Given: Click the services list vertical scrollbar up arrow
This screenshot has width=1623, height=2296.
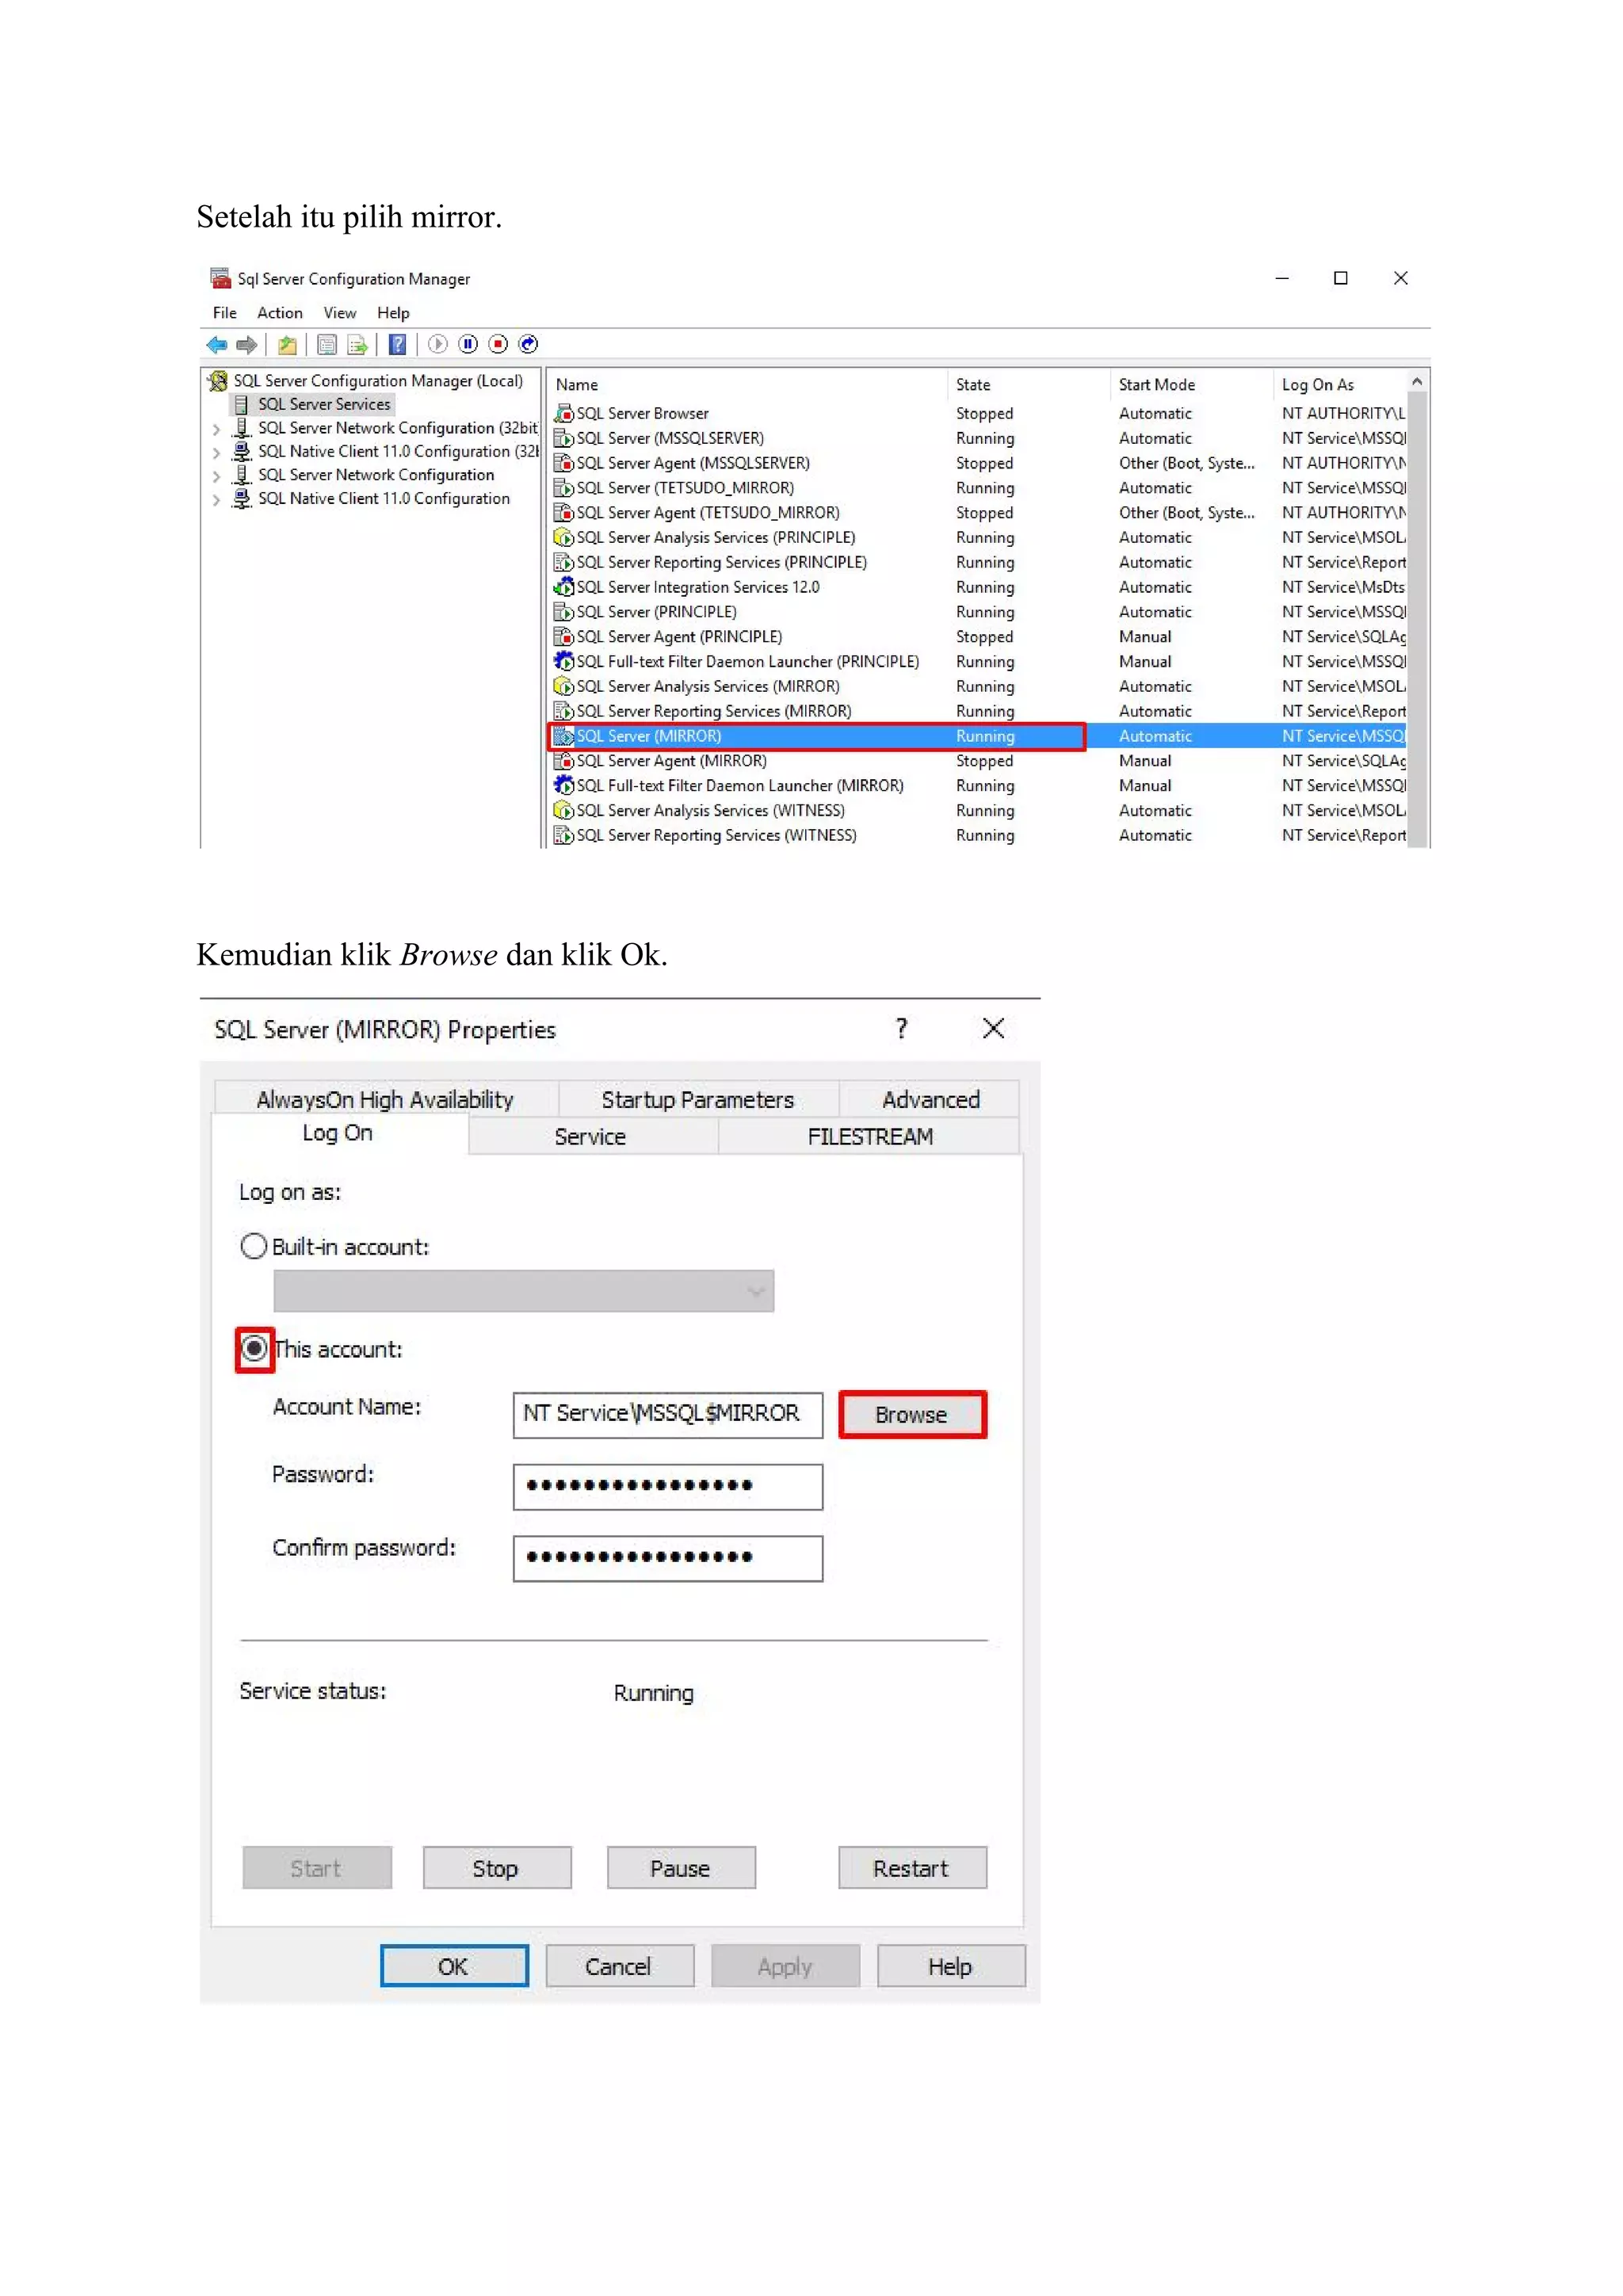Looking at the screenshot, I should click(1417, 383).
